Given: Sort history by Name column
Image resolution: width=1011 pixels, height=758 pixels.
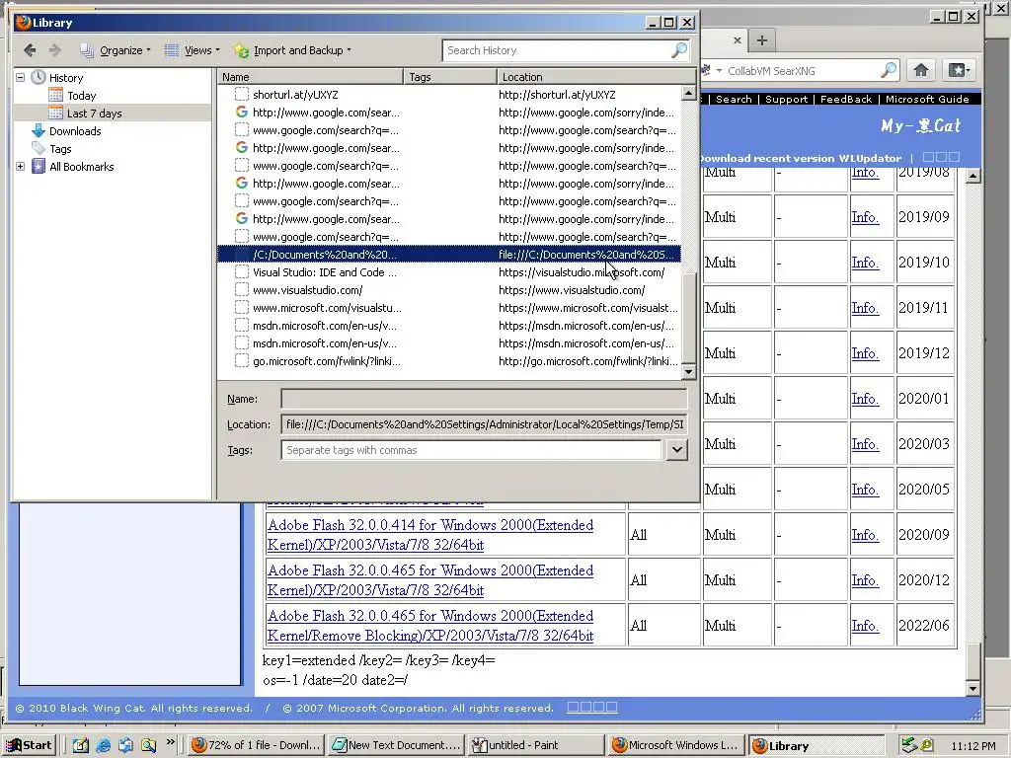Looking at the screenshot, I should (310, 77).
